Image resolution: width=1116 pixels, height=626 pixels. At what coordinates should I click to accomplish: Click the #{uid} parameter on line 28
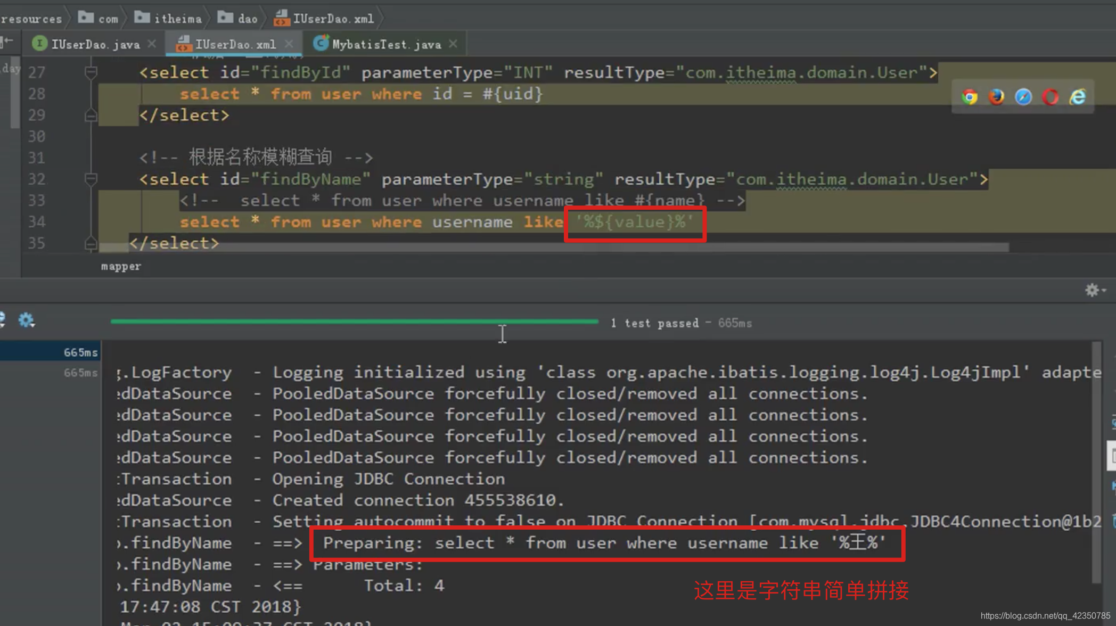[x=512, y=94]
